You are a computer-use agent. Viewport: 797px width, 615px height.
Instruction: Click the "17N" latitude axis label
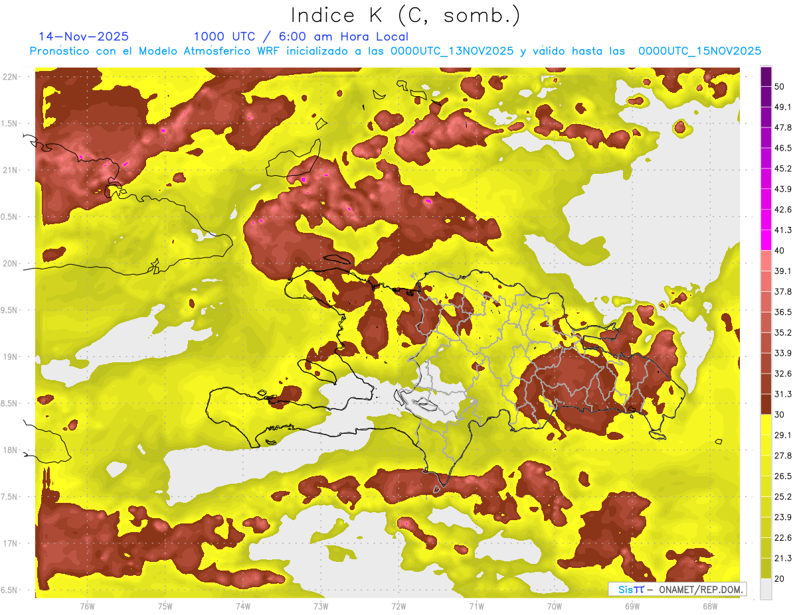pos(10,544)
